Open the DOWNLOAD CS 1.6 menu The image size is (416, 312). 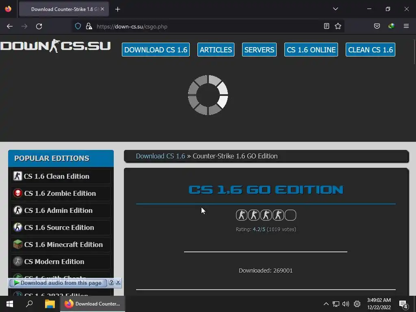pos(156,50)
